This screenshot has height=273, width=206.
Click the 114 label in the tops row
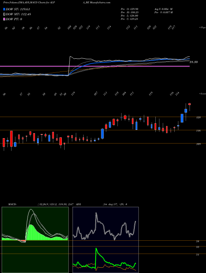pyautogui.click(x=109, y=28)
